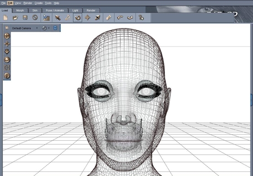This screenshot has width=253, height=176.
Task: Select the Rotate tool with curved arrow
Action: click(78, 17)
